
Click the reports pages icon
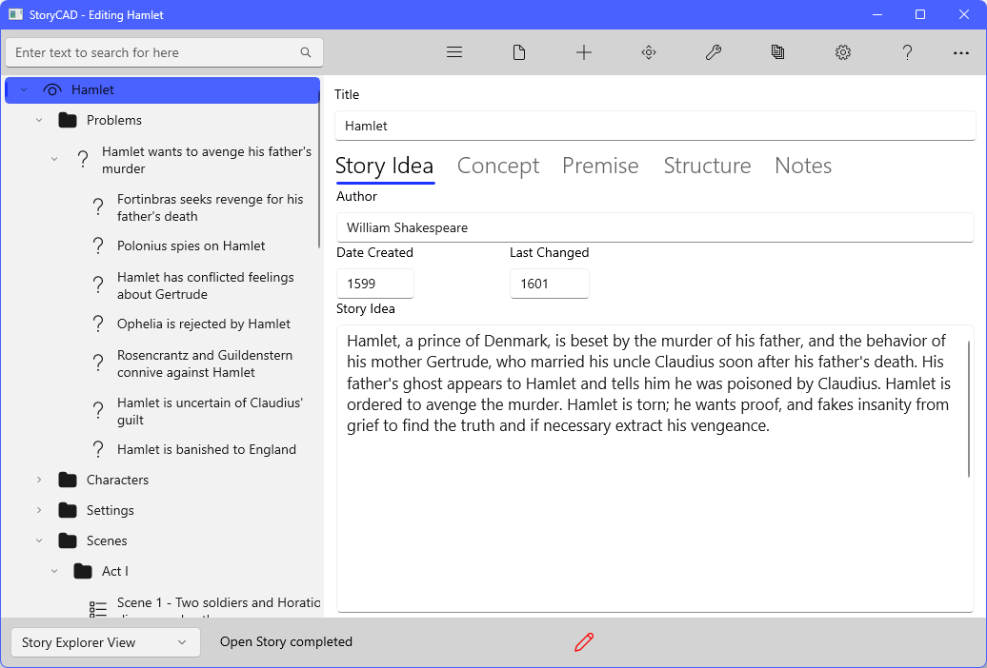[778, 52]
